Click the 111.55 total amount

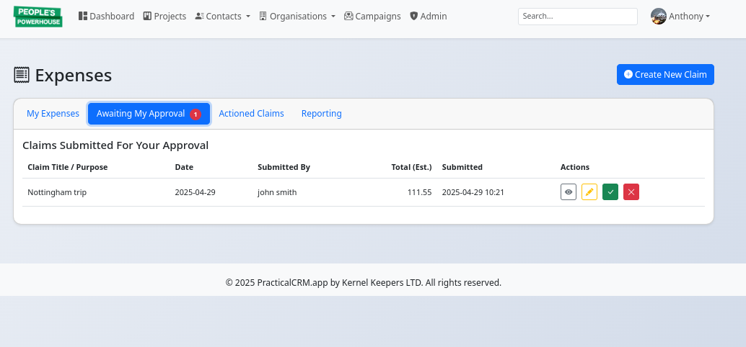[420, 192]
